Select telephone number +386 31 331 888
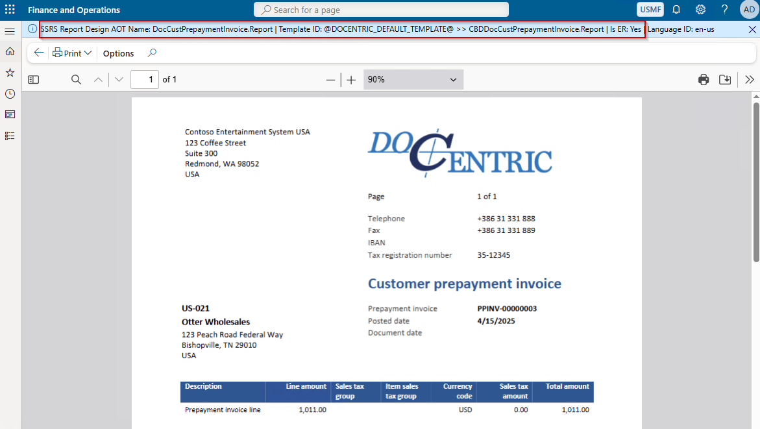This screenshot has width=760, height=429. click(506, 219)
